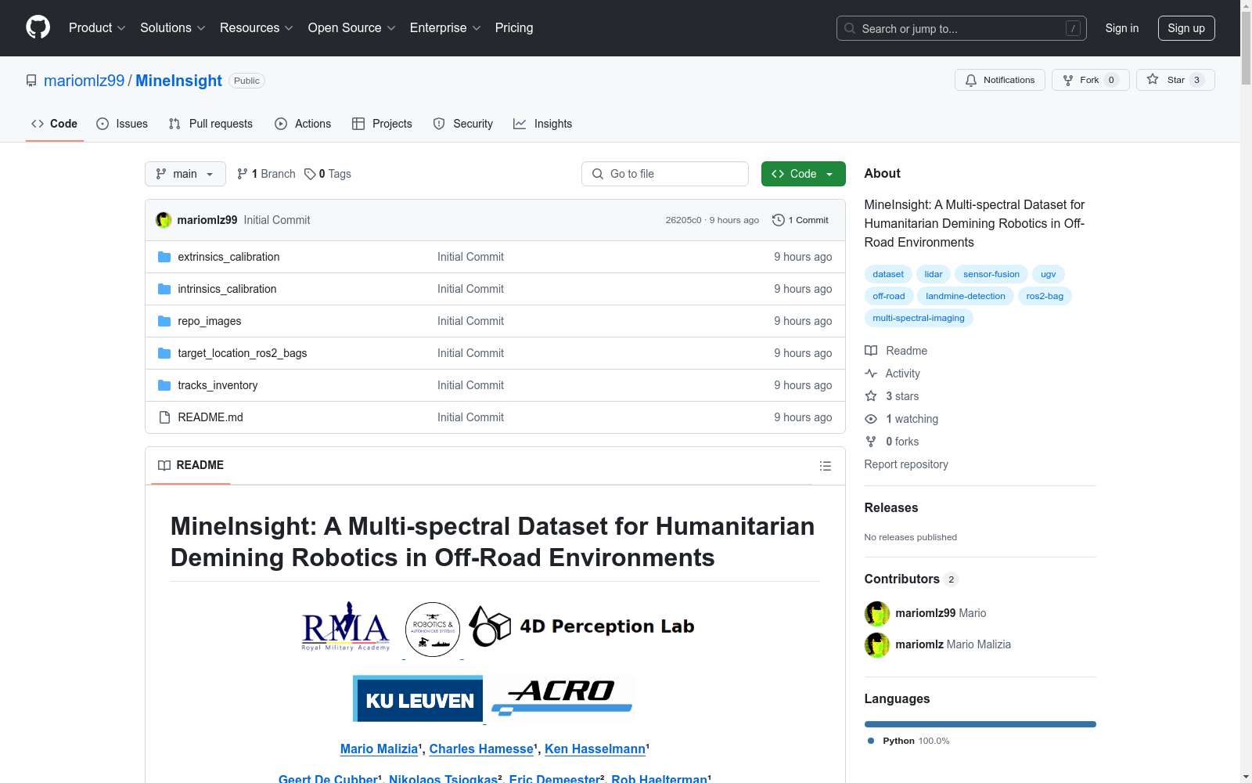Click mariomlz99 avatar in commit row
The height and width of the screenshot is (783, 1252).
coord(164,220)
